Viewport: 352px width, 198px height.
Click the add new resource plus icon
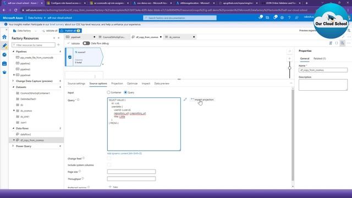click(59, 45)
